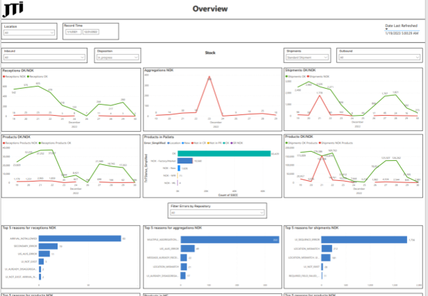428x296 pixels.
Task: Select the MULTIPLE_AGGREGATION bar
Action: click(x=230, y=240)
